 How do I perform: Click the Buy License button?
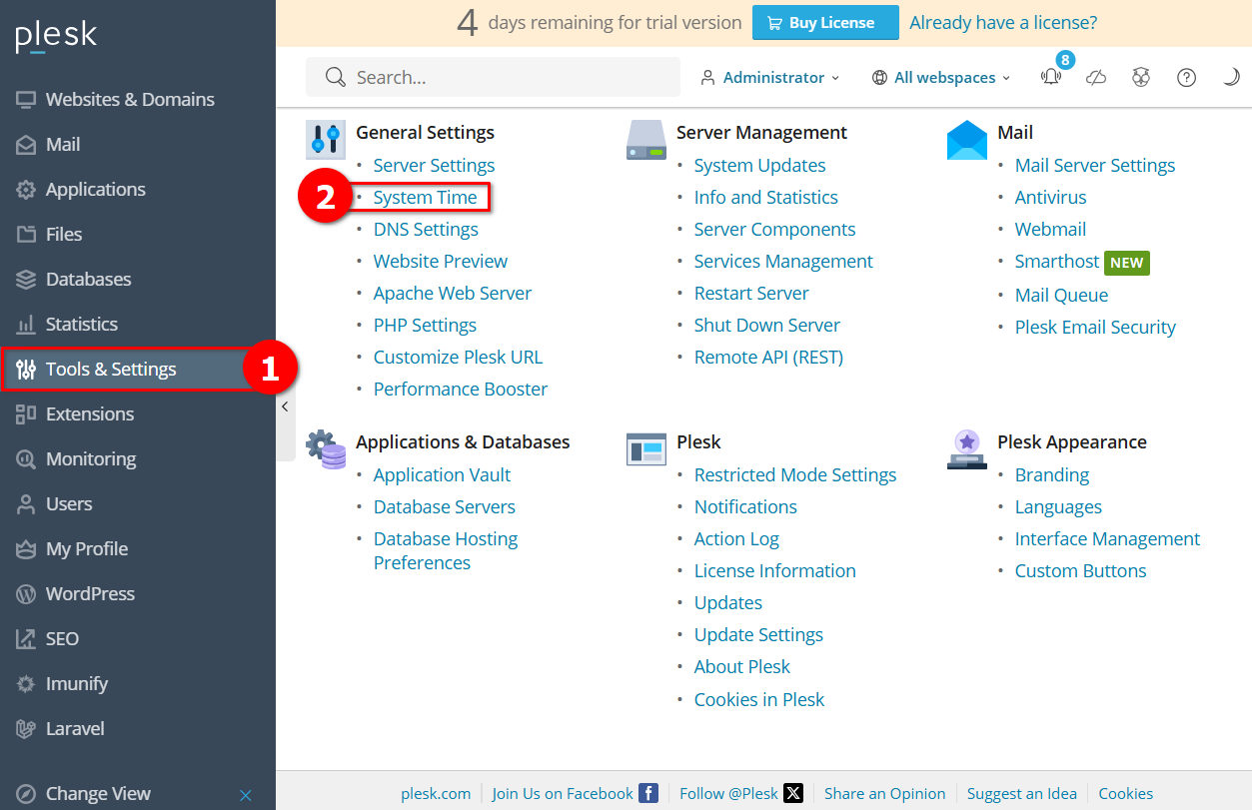825,22
